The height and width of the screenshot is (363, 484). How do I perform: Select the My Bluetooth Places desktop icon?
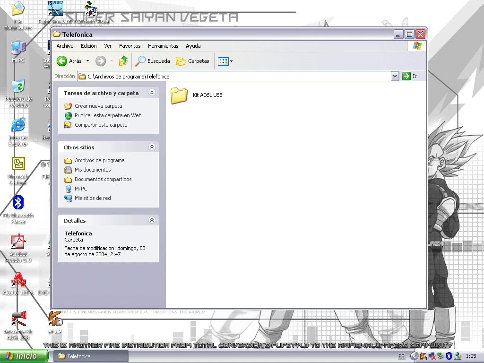(18, 210)
